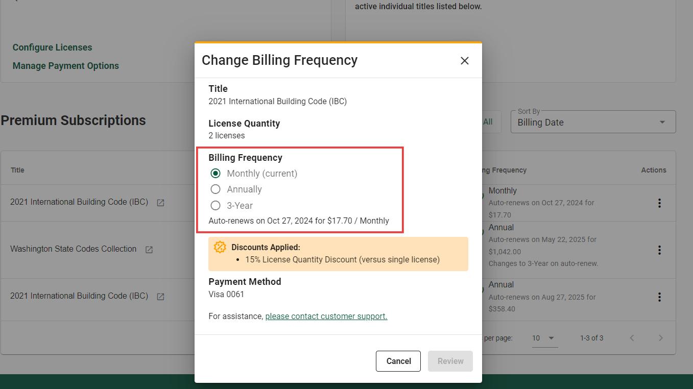
Task: Click the Discounts Applied badge icon
Action: pyautogui.click(x=220, y=248)
